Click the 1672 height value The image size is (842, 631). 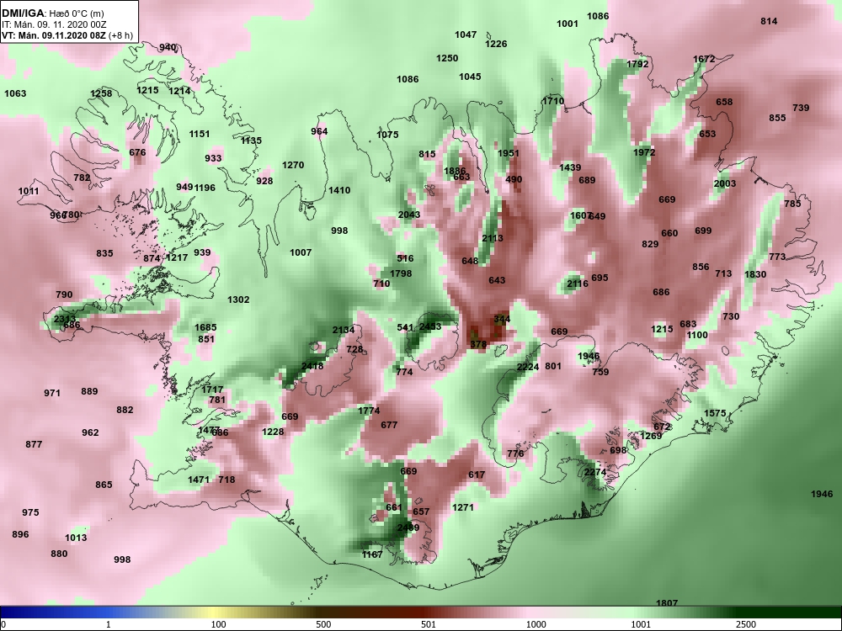[704, 59]
